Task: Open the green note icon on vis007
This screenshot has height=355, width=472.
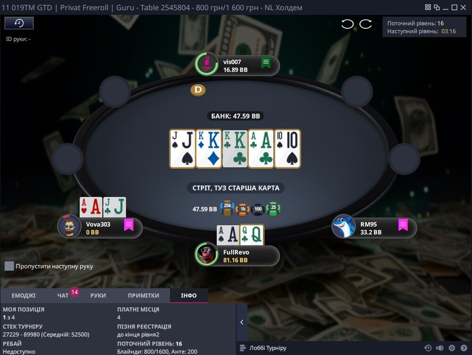Action: click(x=265, y=63)
